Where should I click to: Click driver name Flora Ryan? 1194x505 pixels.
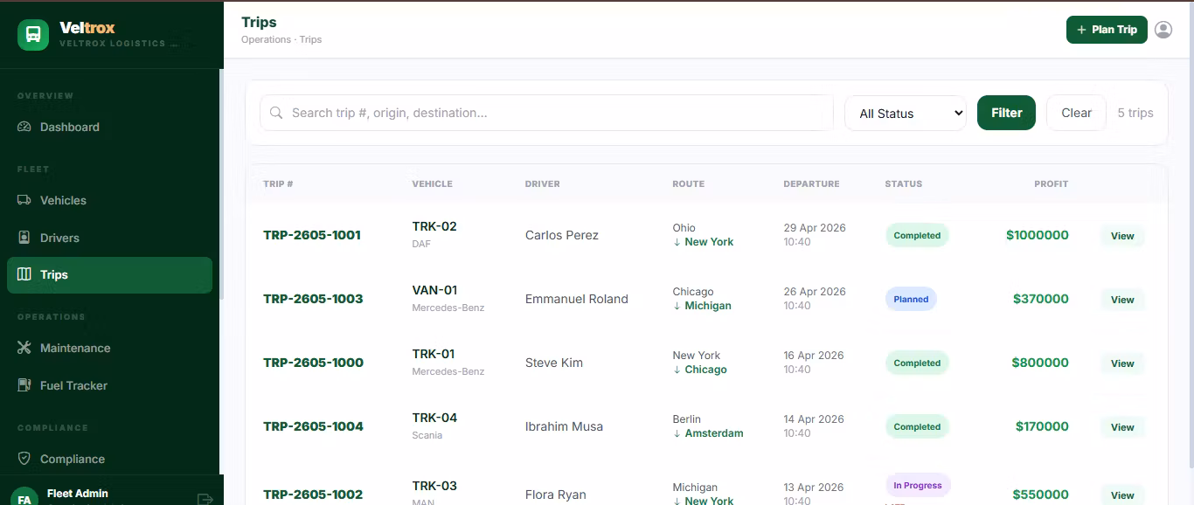pyautogui.click(x=556, y=495)
